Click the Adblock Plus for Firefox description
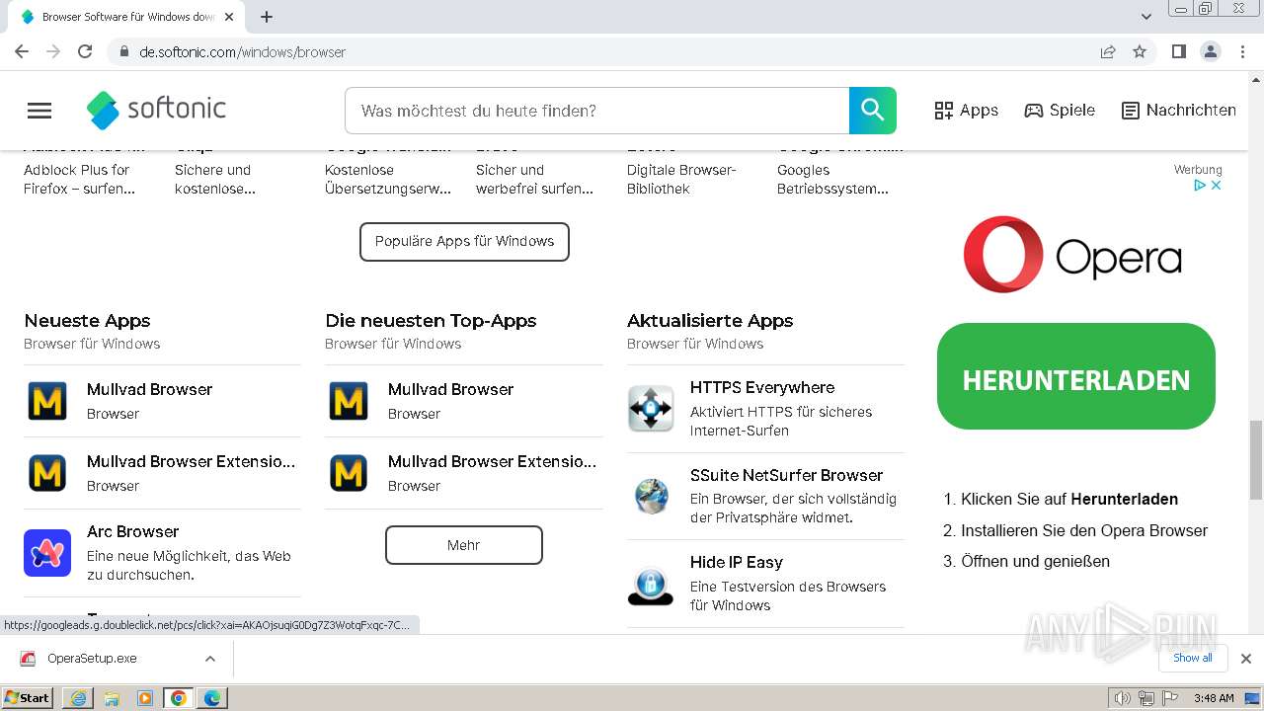 (79, 179)
